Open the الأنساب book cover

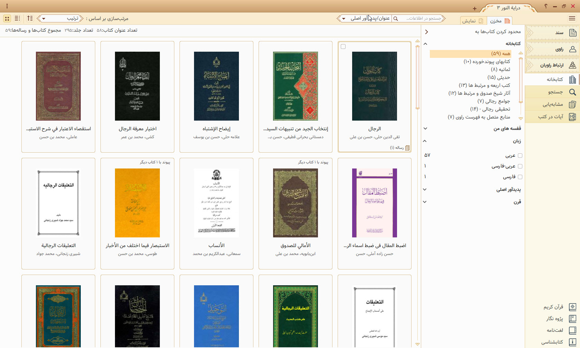(x=216, y=203)
